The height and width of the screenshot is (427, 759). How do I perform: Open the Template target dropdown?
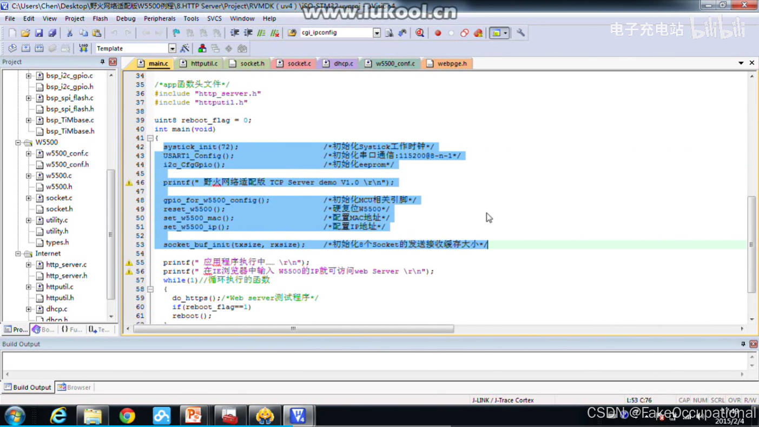(172, 49)
